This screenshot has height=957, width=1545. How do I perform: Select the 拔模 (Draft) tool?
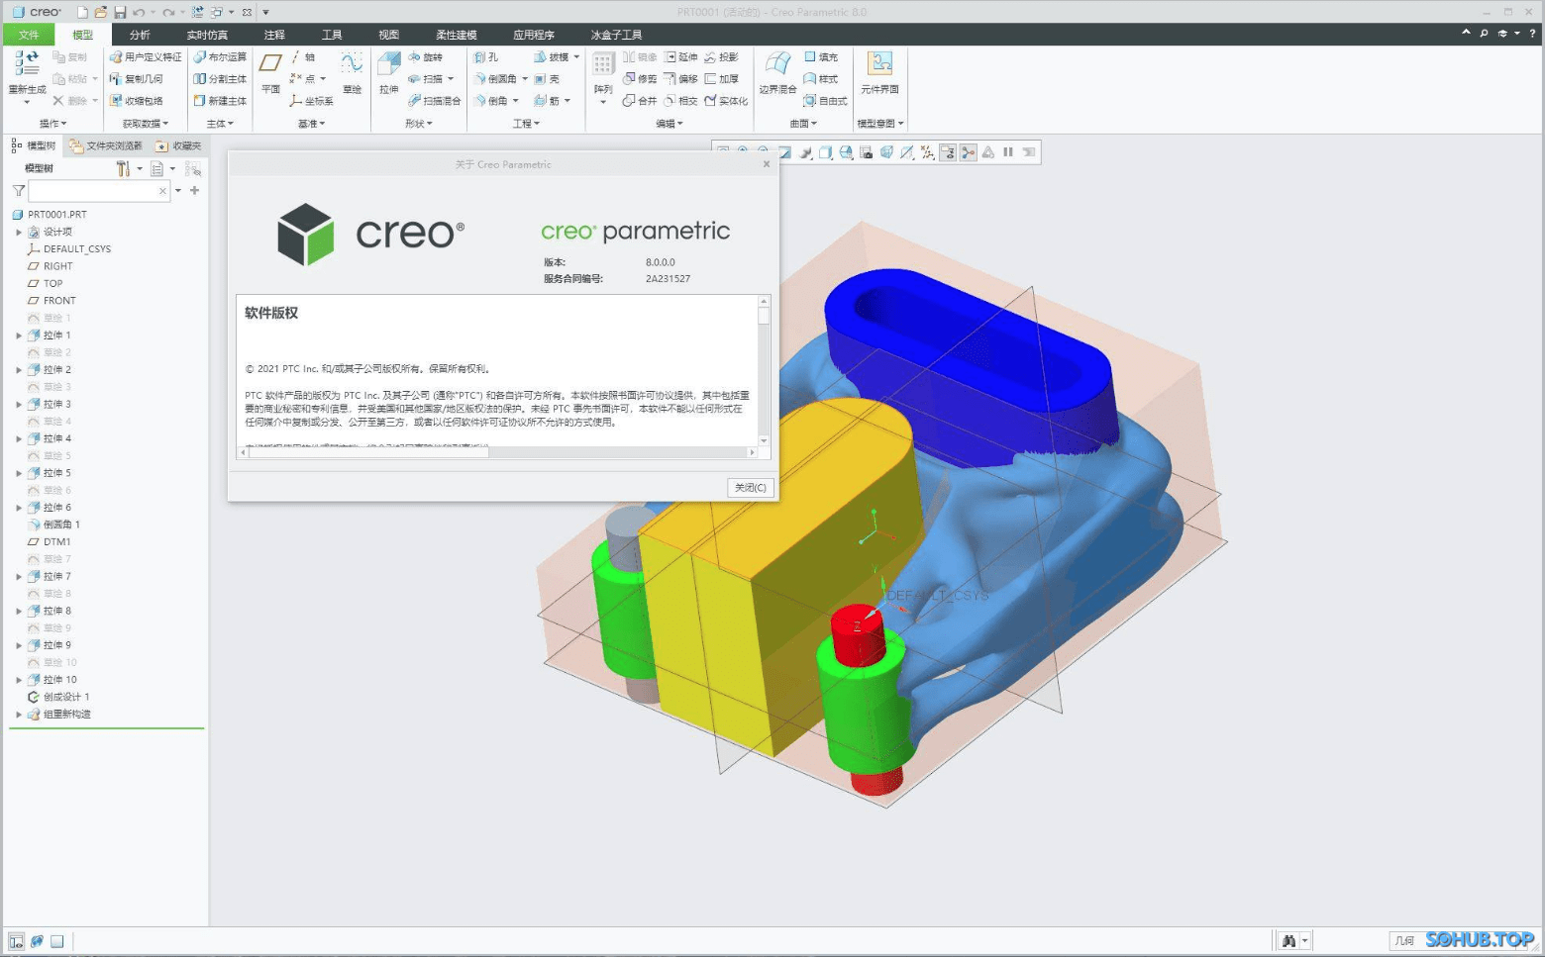pyautogui.click(x=553, y=56)
